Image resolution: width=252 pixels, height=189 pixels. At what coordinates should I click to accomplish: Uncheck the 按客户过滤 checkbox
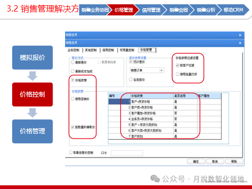[177, 65]
